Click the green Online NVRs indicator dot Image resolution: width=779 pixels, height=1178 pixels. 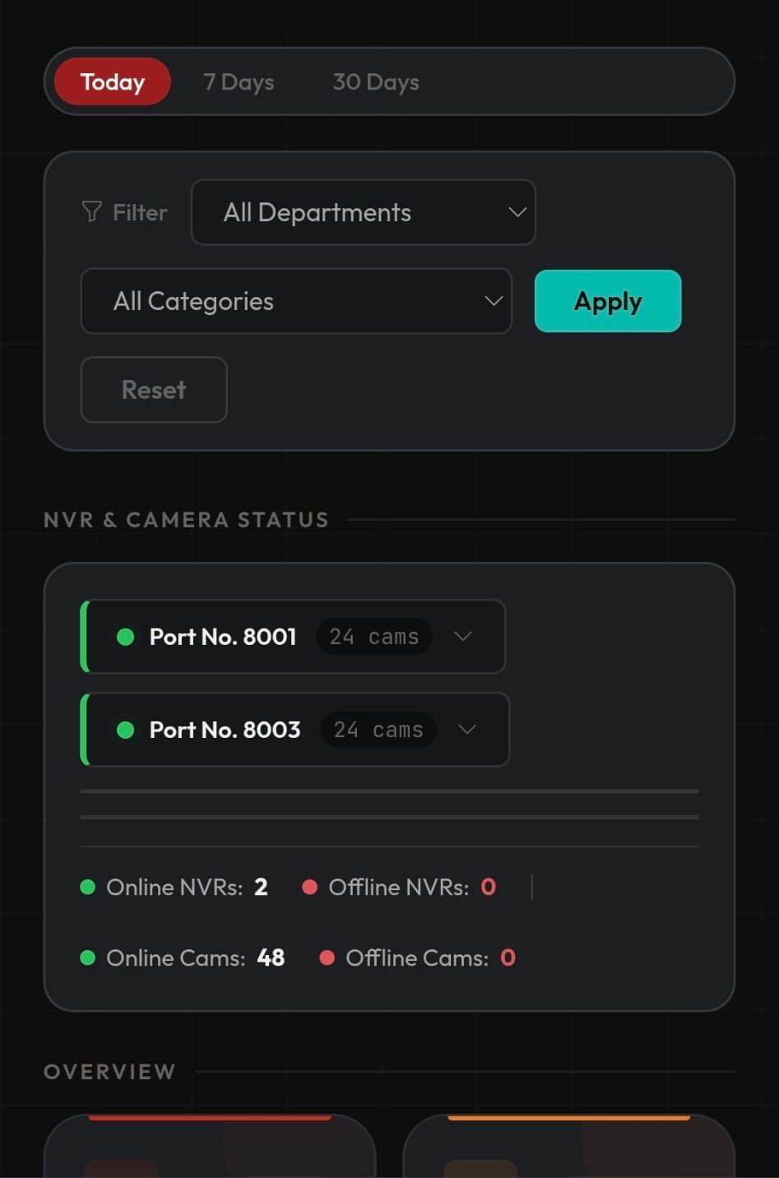pyautogui.click(x=88, y=887)
